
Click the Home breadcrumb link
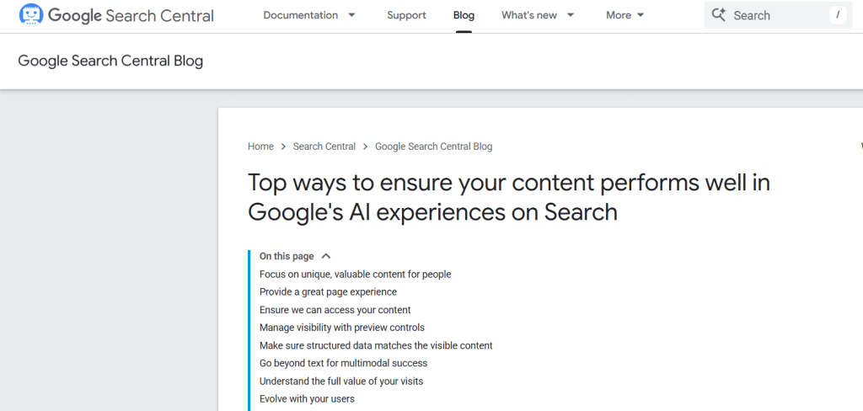[x=260, y=147]
